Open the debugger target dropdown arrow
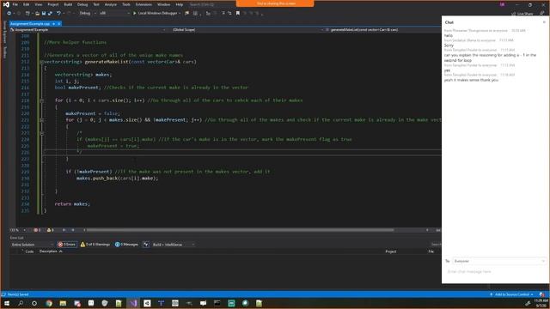This screenshot has width=550, height=309. tap(180, 14)
